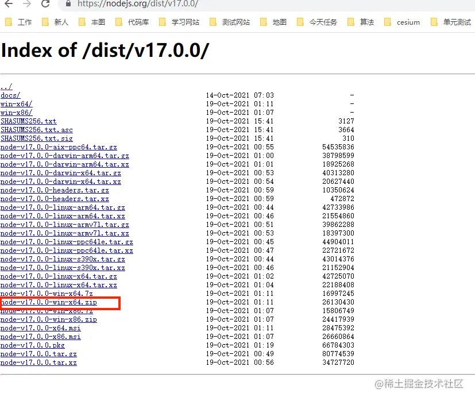Click file size value 80774539
The height and width of the screenshot is (401, 475).
click(338, 354)
